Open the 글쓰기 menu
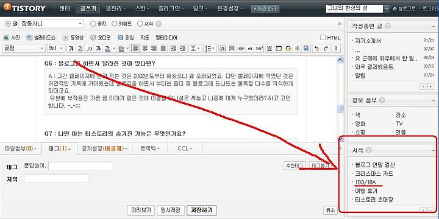This screenshot has height=219, width=439. click(88, 9)
